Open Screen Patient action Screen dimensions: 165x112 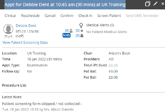(109, 16)
